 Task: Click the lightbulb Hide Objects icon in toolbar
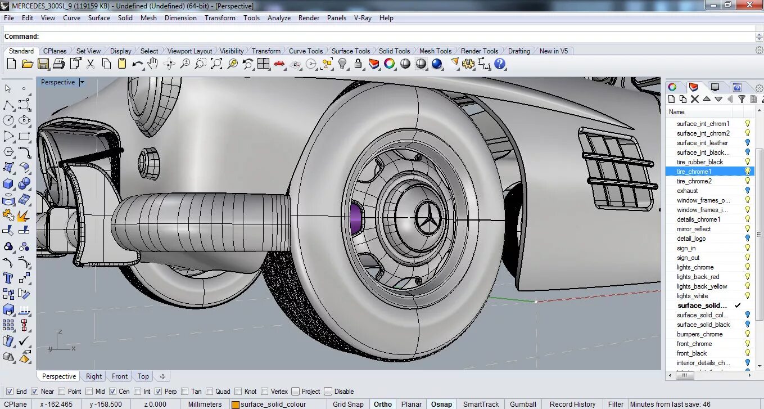[x=342, y=64]
